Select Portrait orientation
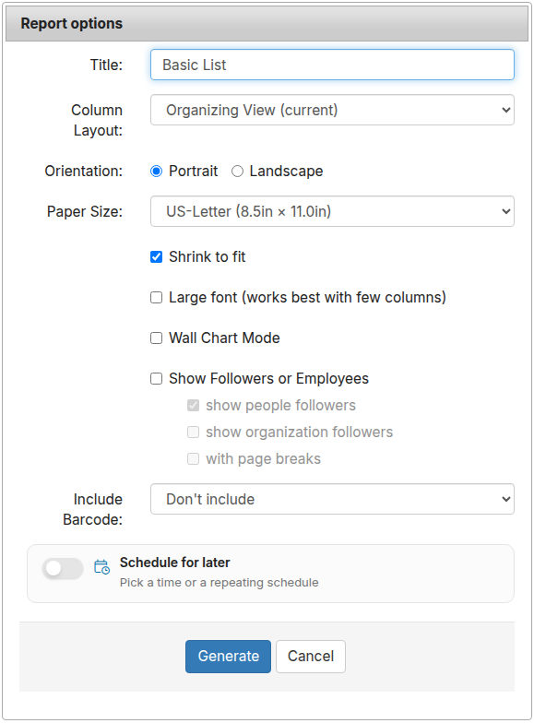The width and height of the screenshot is (534, 723). pos(157,172)
